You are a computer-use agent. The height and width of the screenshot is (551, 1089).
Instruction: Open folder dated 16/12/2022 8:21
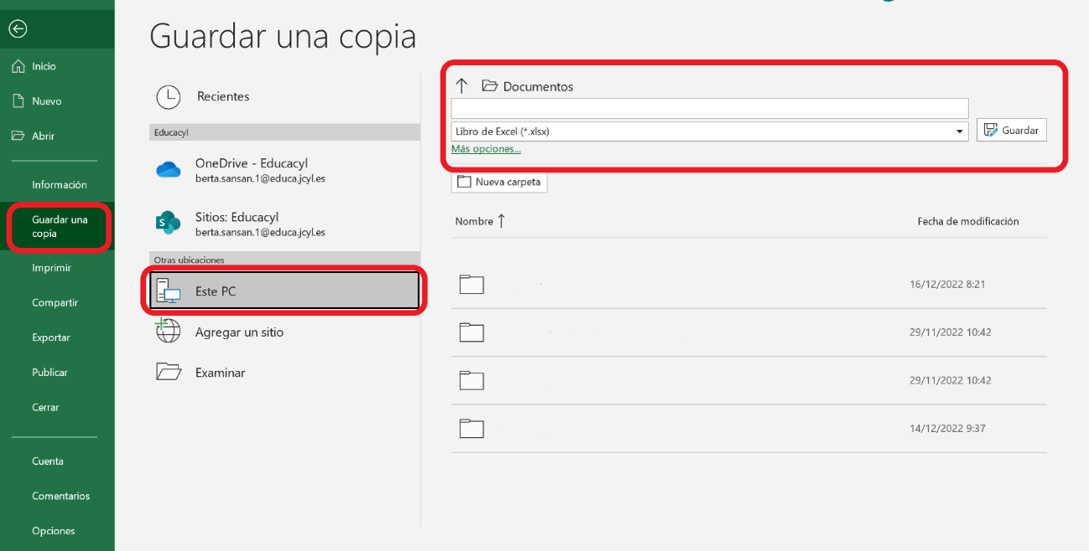(x=472, y=285)
